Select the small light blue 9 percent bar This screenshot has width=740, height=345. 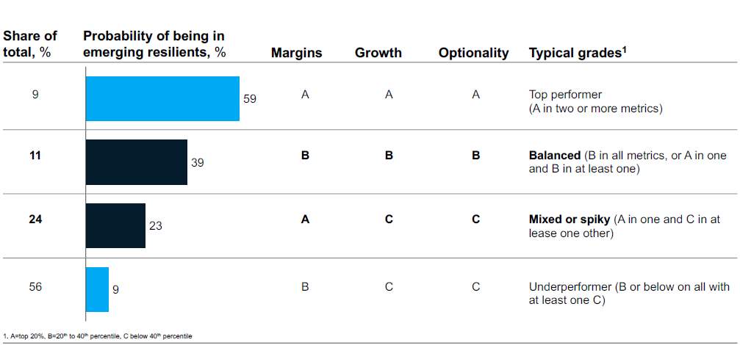97,289
